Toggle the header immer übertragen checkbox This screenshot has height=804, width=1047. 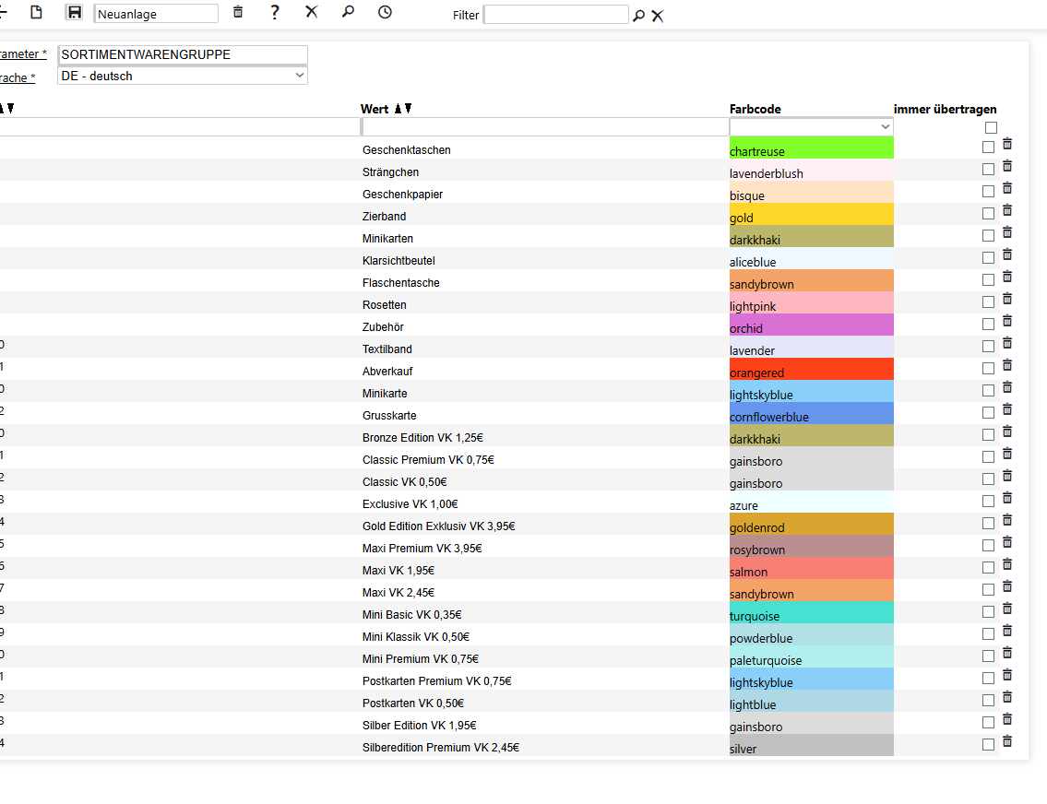(x=991, y=128)
